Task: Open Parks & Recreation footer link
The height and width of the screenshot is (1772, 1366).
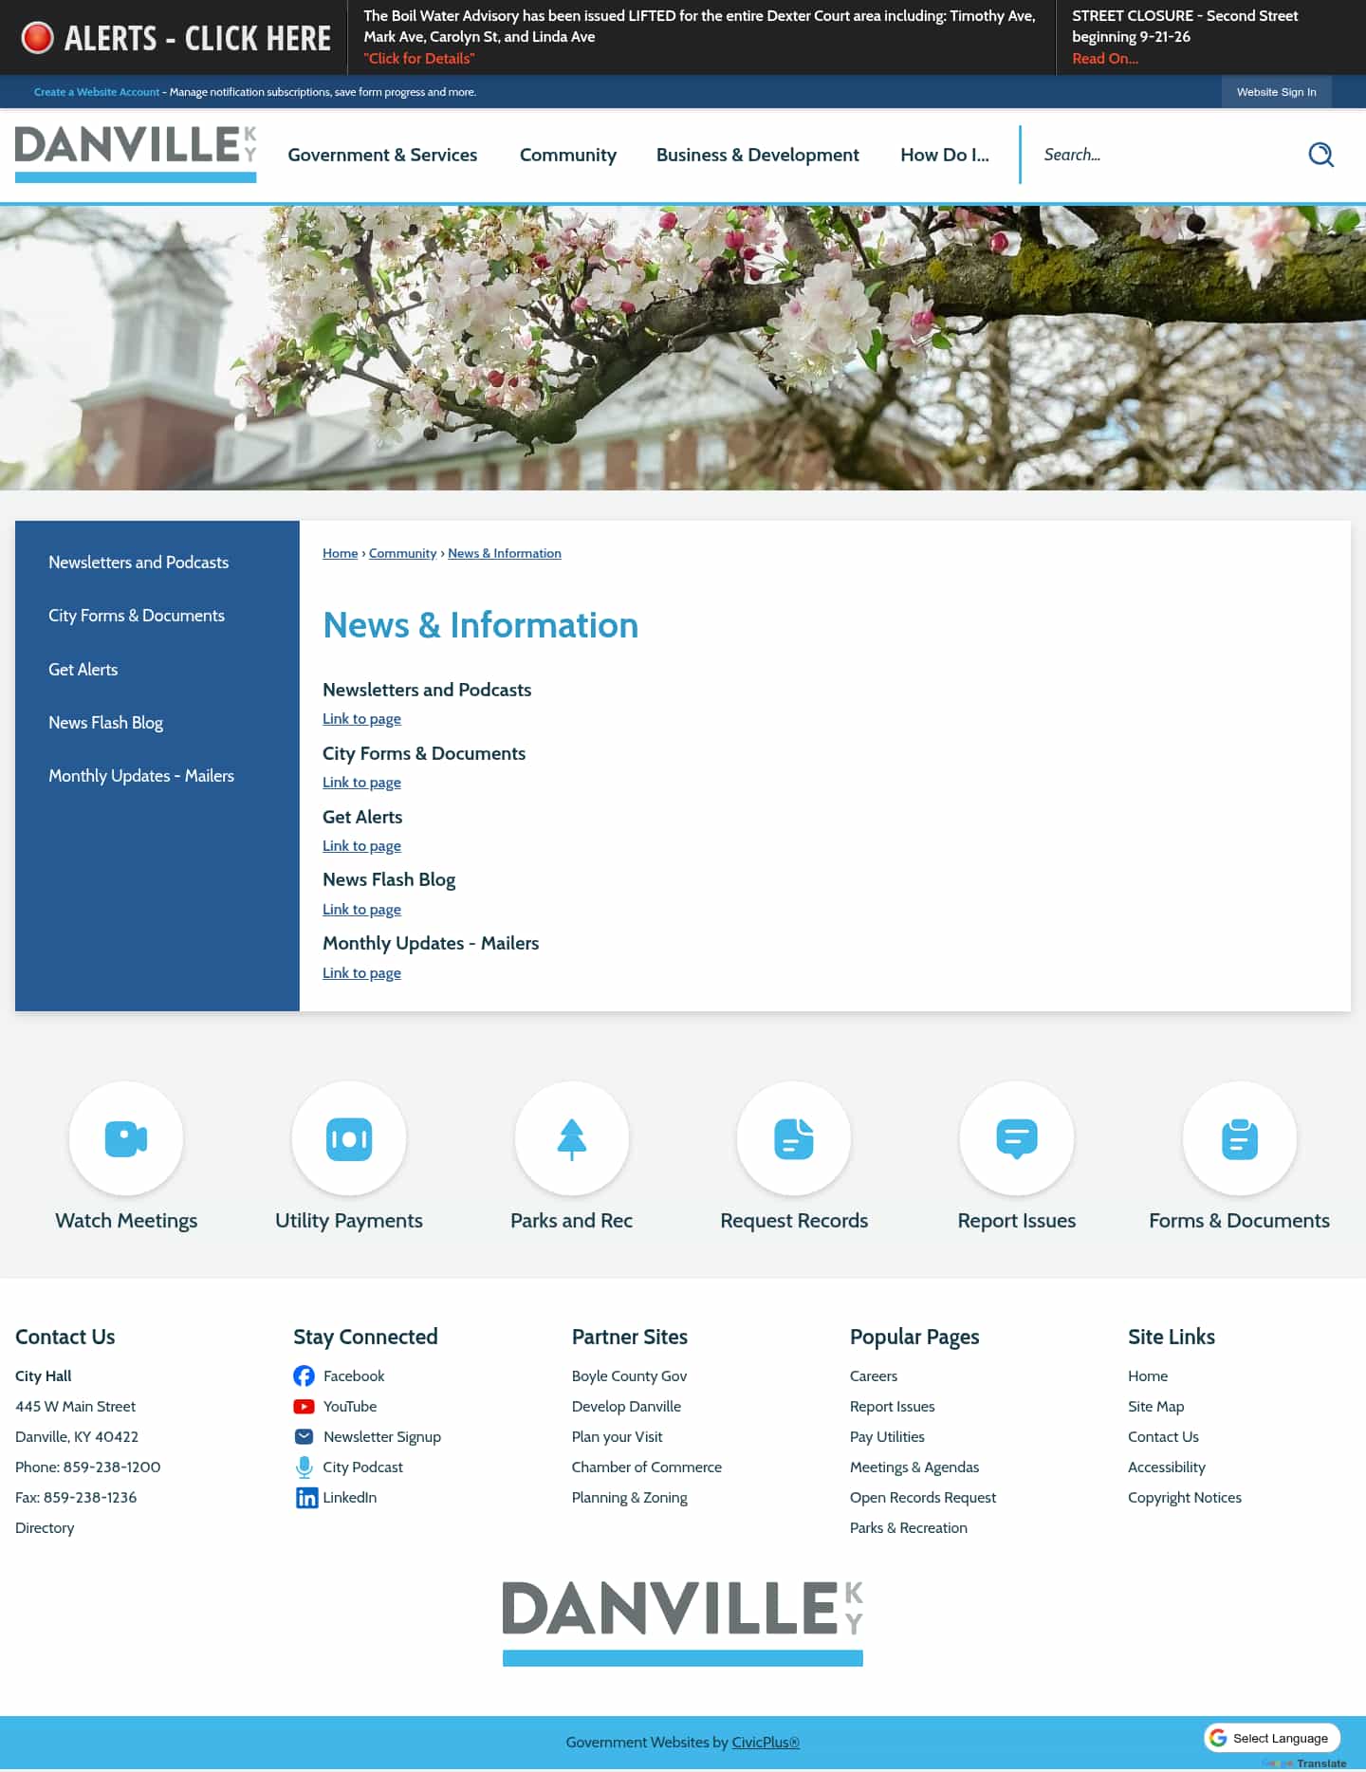Action: point(909,1528)
